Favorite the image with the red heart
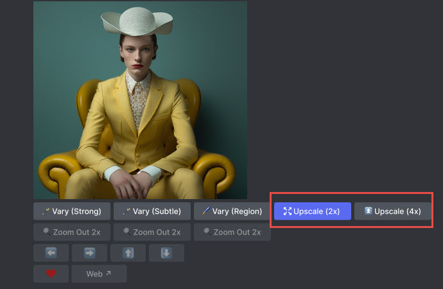Viewport: 443px width, 289px height. click(51, 274)
